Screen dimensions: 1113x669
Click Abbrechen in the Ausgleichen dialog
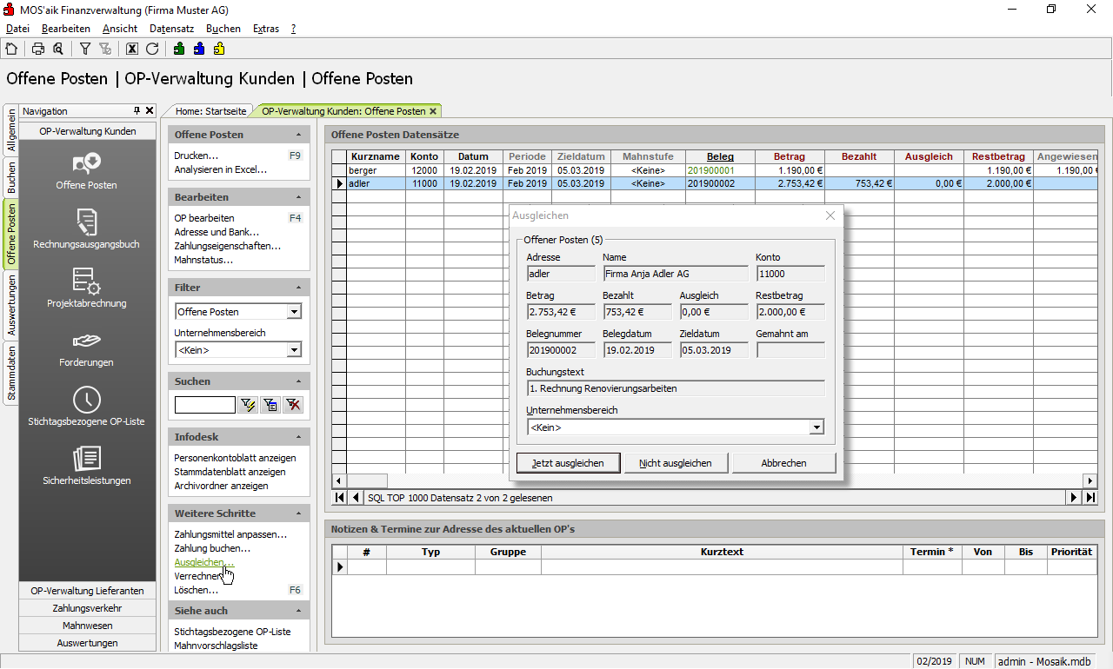[783, 463]
